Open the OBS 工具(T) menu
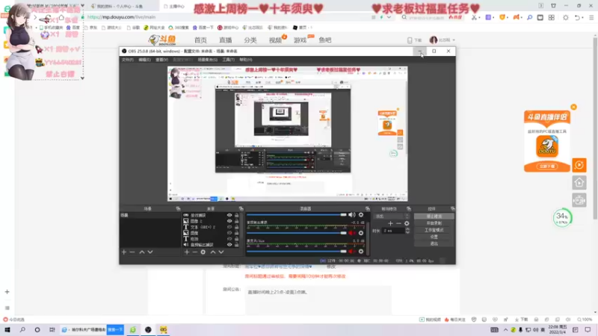The height and width of the screenshot is (336, 598). coord(229,60)
